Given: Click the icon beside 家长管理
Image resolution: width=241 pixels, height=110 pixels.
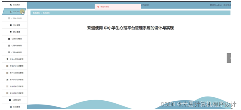Looking at the screenshot, I should 11,32.
